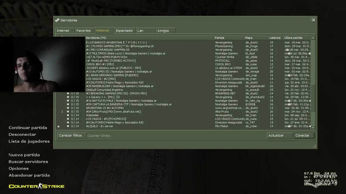Click the server list scrollbar down arrow
The width and height of the screenshot is (346, 194).
coord(313,128)
